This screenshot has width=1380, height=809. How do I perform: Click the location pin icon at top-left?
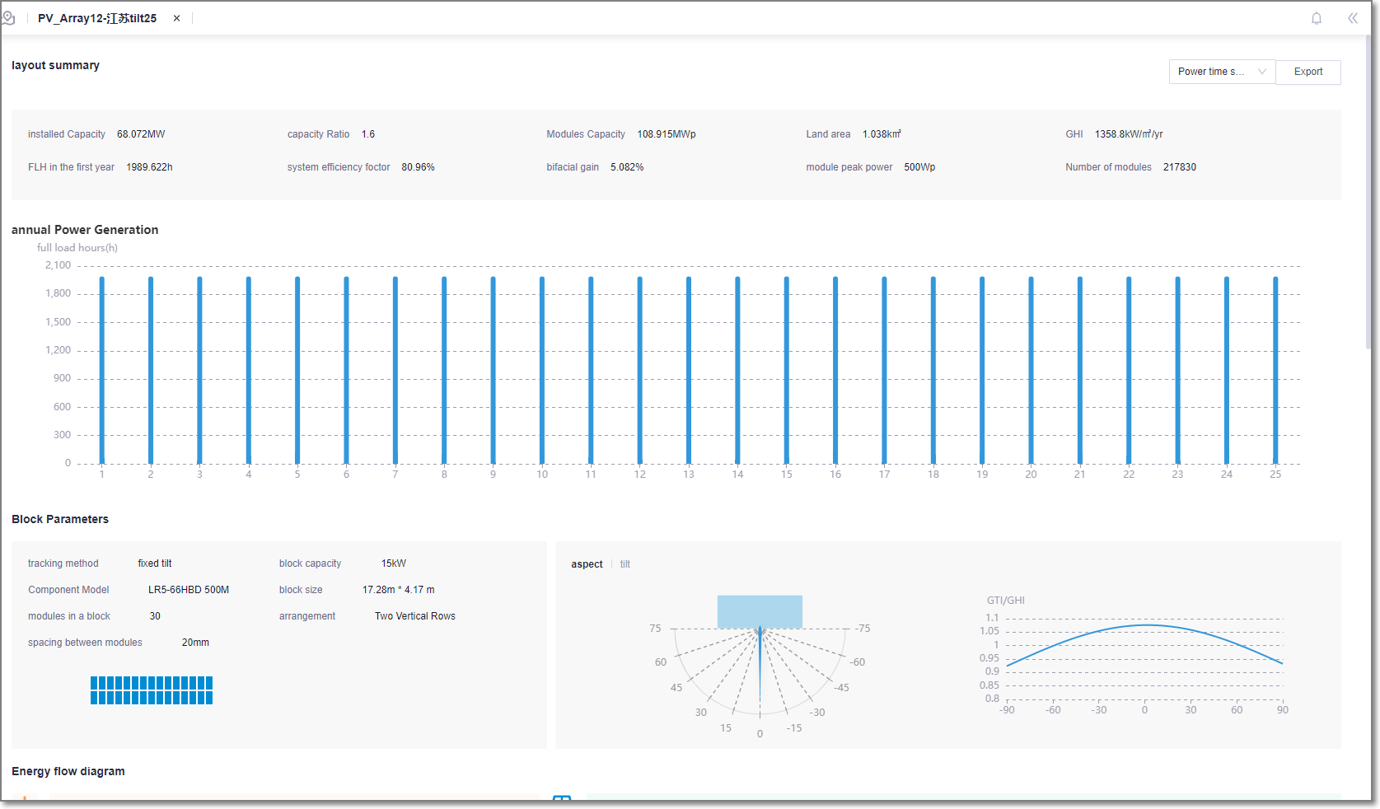(x=8, y=18)
